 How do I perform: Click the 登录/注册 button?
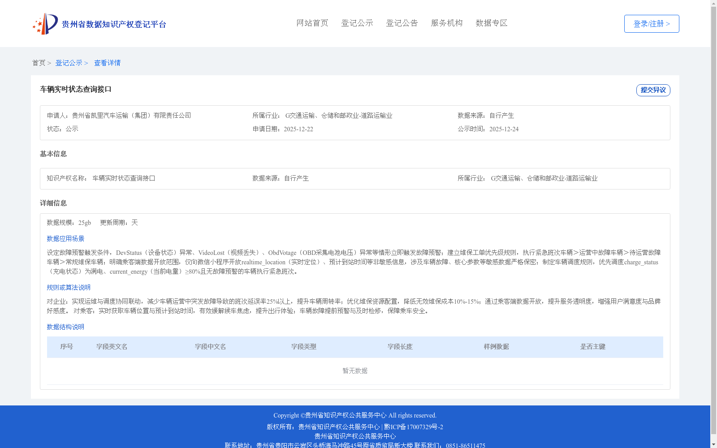pyautogui.click(x=652, y=24)
